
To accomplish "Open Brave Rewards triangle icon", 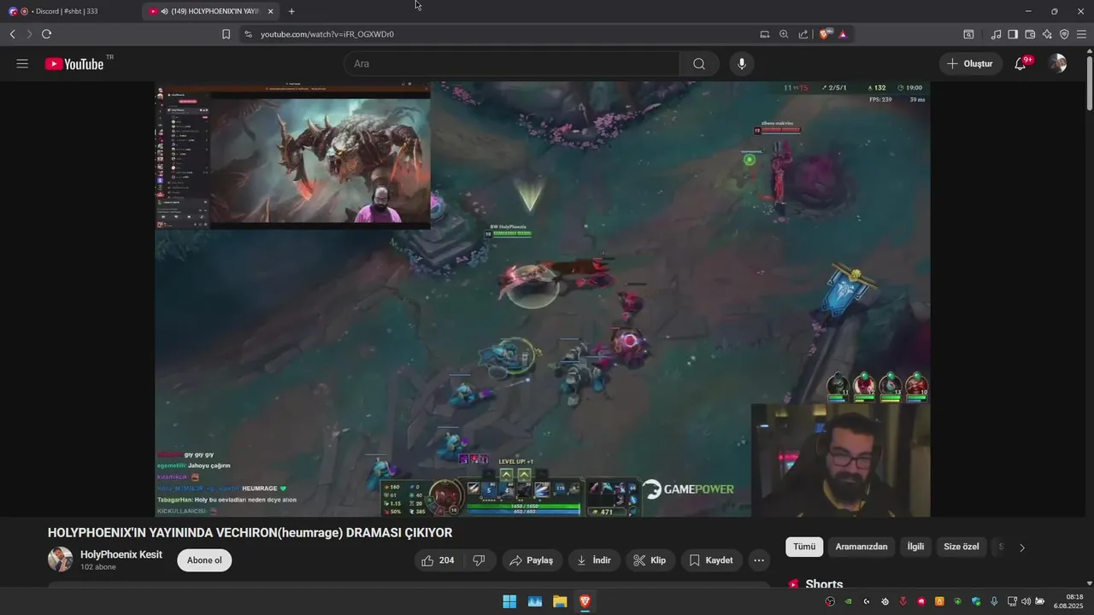I will click(843, 34).
